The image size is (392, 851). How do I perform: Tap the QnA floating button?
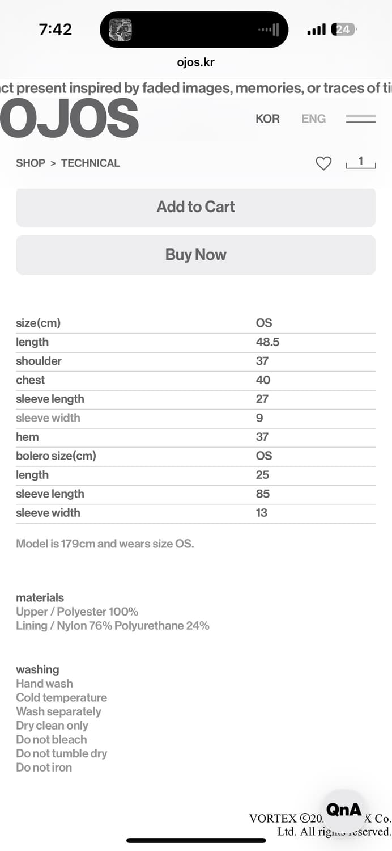344,810
